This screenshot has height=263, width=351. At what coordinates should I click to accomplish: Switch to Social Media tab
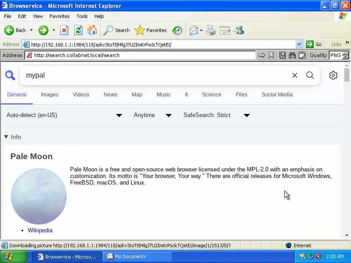tap(277, 95)
